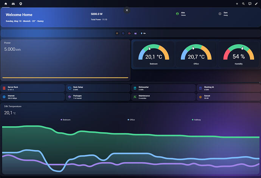Select the Alex person status chip
The height and width of the screenshot is (178, 261).
pyautogui.click(x=181, y=14)
